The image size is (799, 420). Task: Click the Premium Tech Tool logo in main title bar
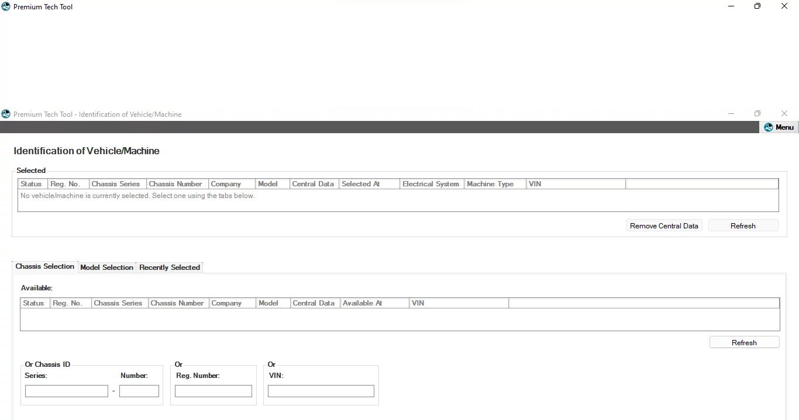(6, 6)
